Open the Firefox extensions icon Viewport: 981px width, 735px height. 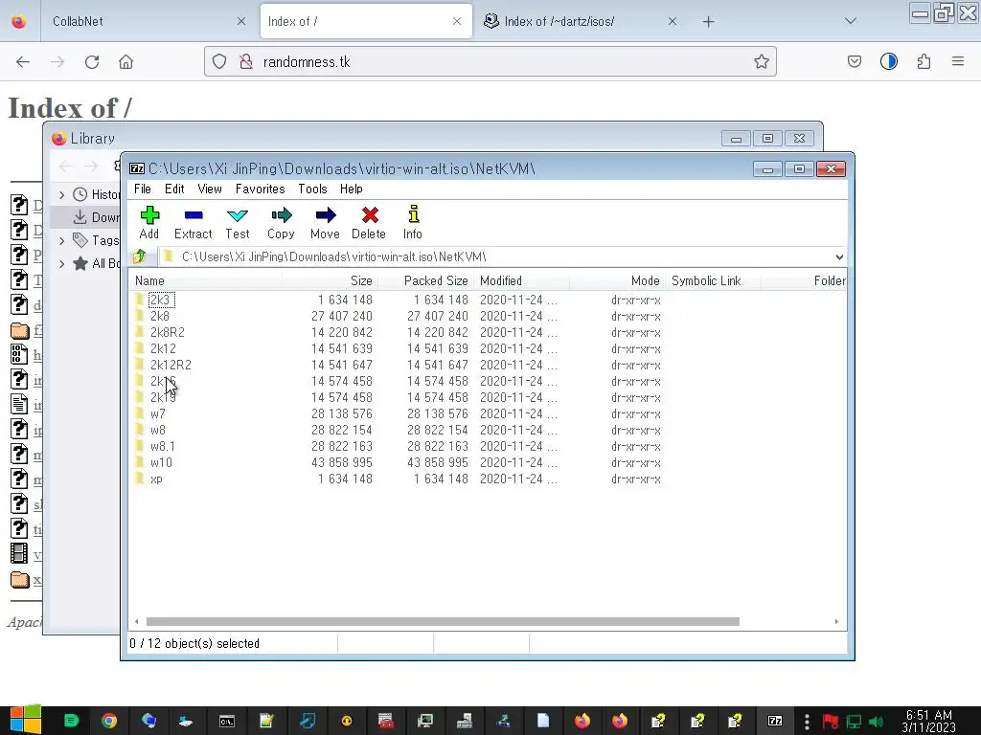924,61
